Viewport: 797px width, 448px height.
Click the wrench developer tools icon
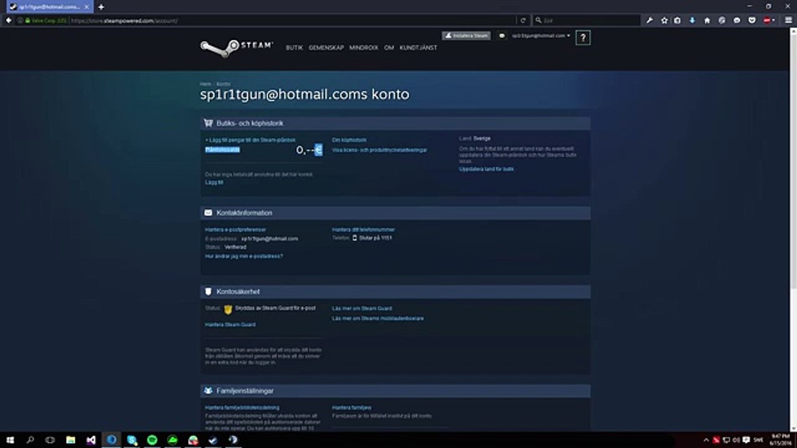(x=649, y=21)
